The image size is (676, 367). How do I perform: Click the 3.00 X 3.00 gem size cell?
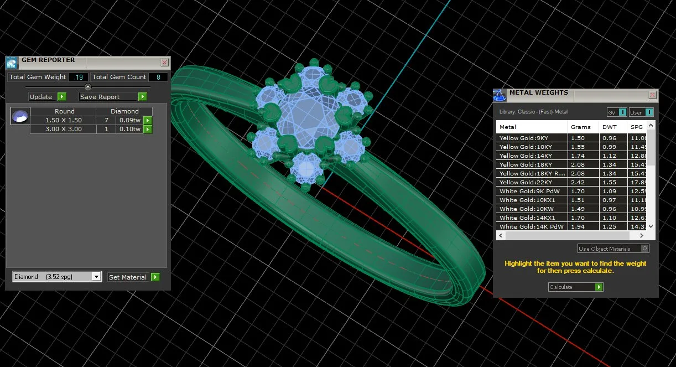64,130
